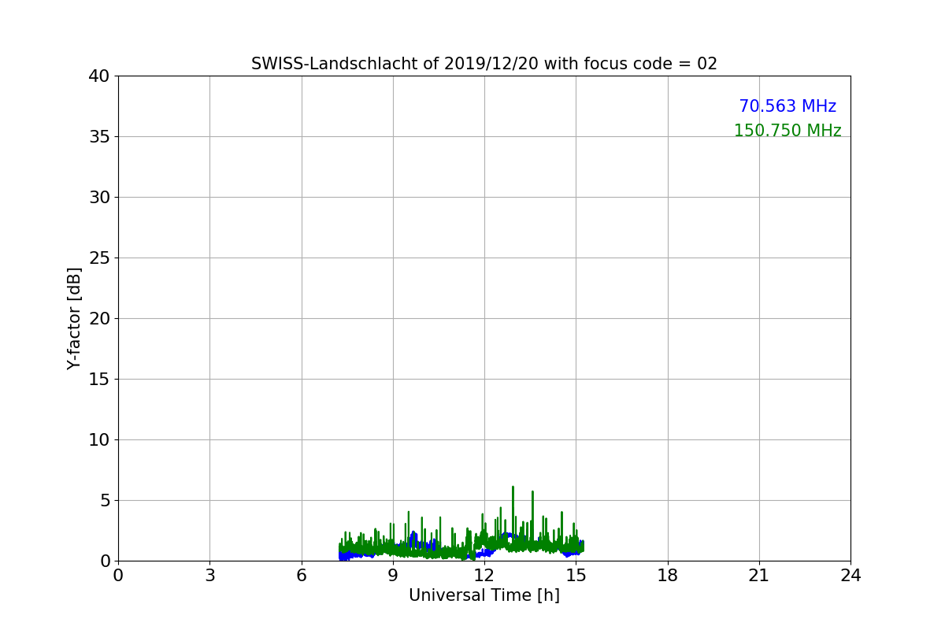Click the Universal Time [h] axis label
The image size is (945, 630).
pyautogui.click(x=484, y=595)
